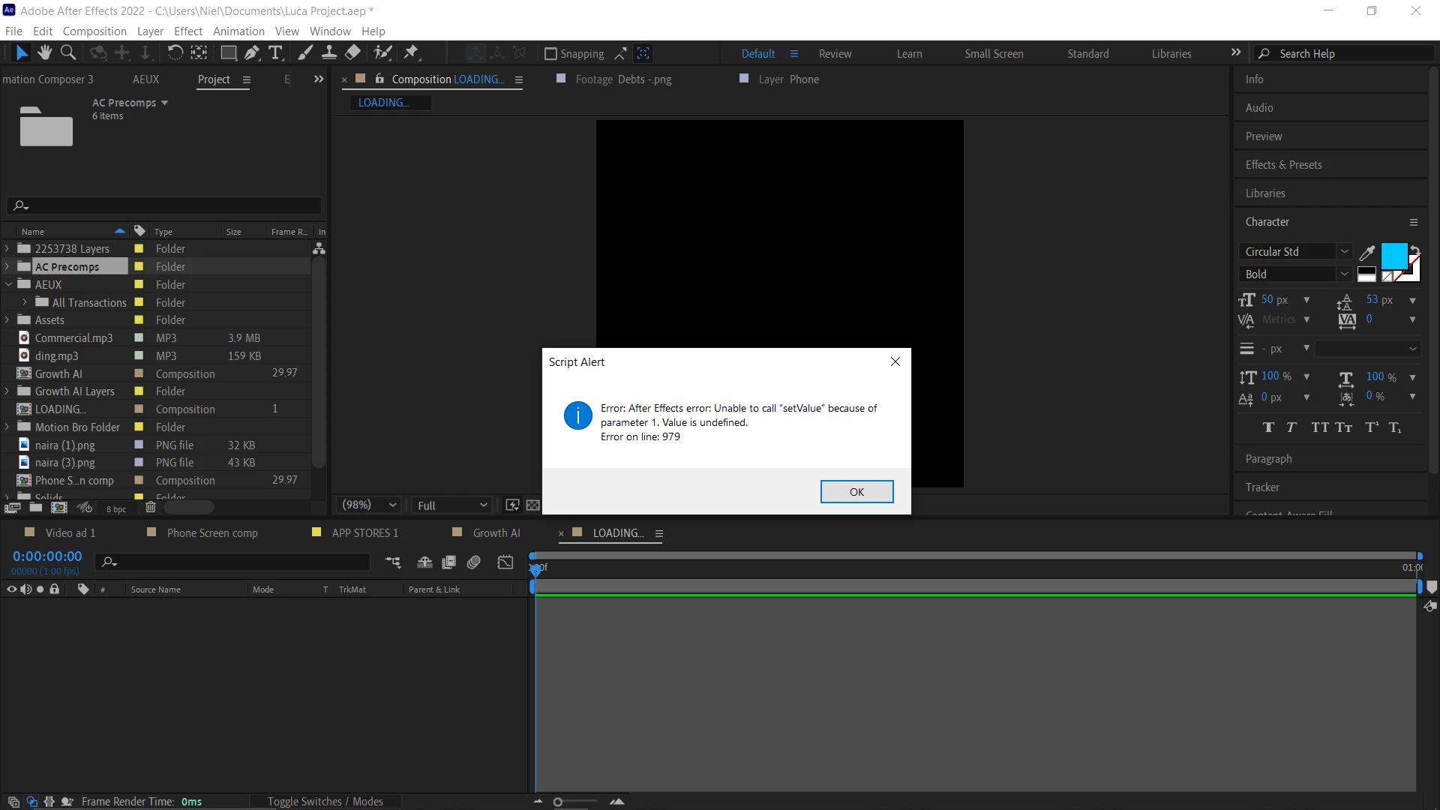Click OK in the Script Alert dialog
Screen dimensions: 1440x810
pos(856,492)
